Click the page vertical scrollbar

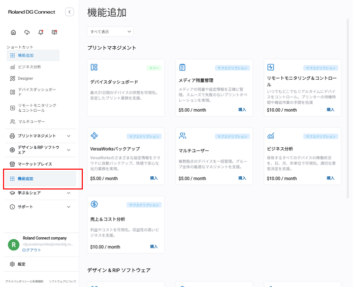pyautogui.click(x=348, y=109)
